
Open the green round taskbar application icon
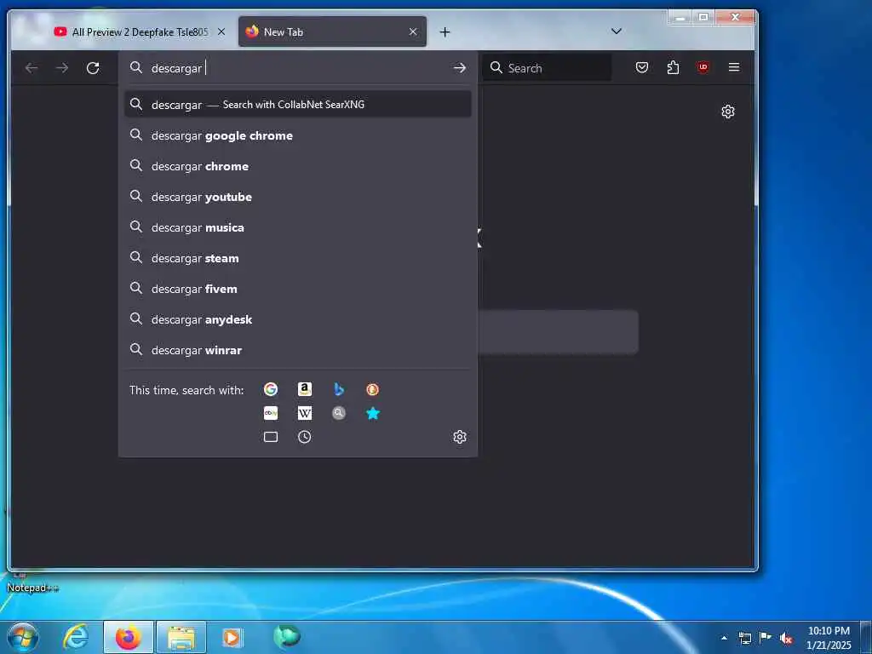pos(287,636)
